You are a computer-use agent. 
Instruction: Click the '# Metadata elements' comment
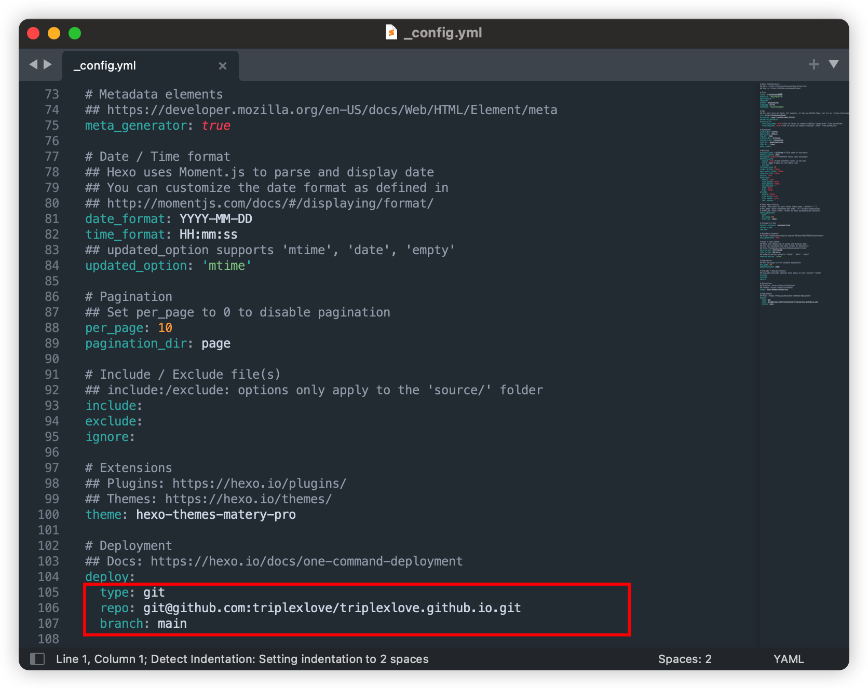click(154, 94)
